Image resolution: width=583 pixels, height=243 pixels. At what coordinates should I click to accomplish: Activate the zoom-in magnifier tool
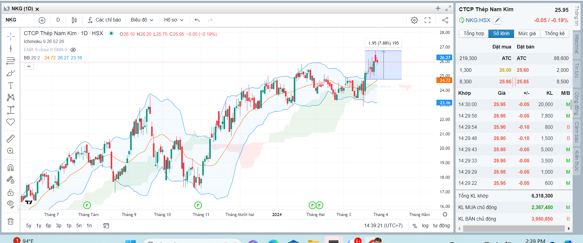pos(11,151)
